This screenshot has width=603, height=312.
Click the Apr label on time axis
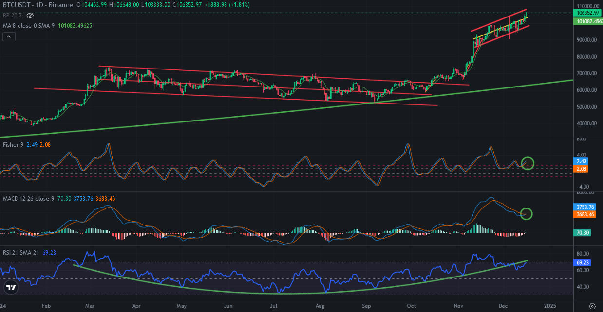137,306
